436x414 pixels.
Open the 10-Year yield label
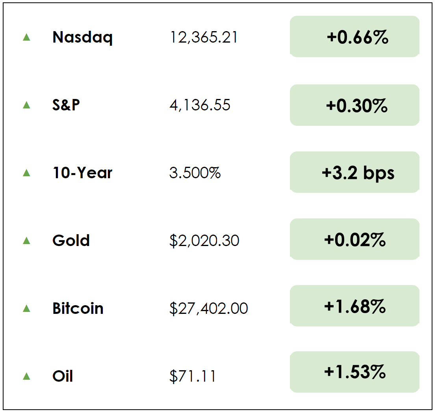click(82, 173)
